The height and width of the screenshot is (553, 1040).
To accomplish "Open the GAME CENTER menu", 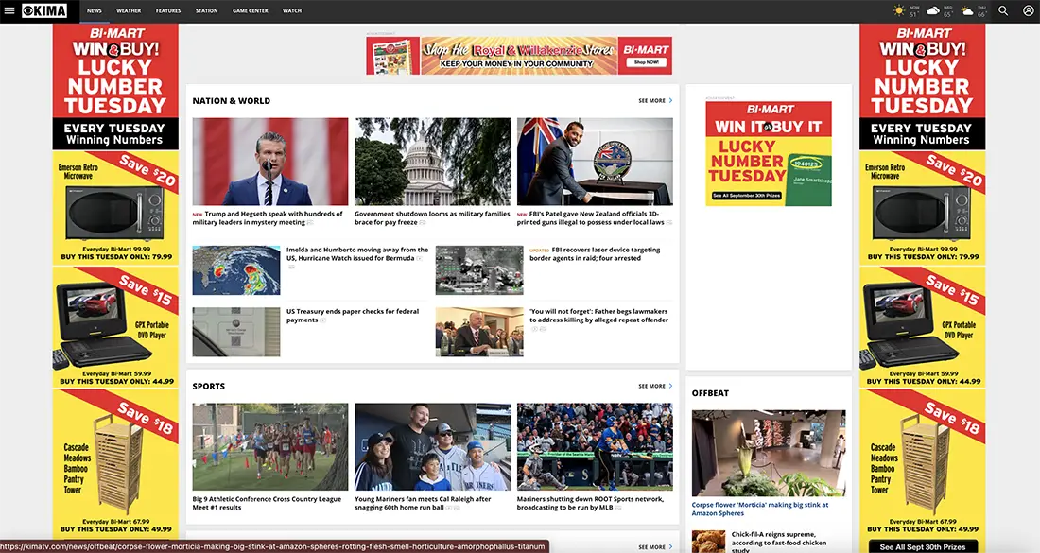I will (x=250, y=10).
